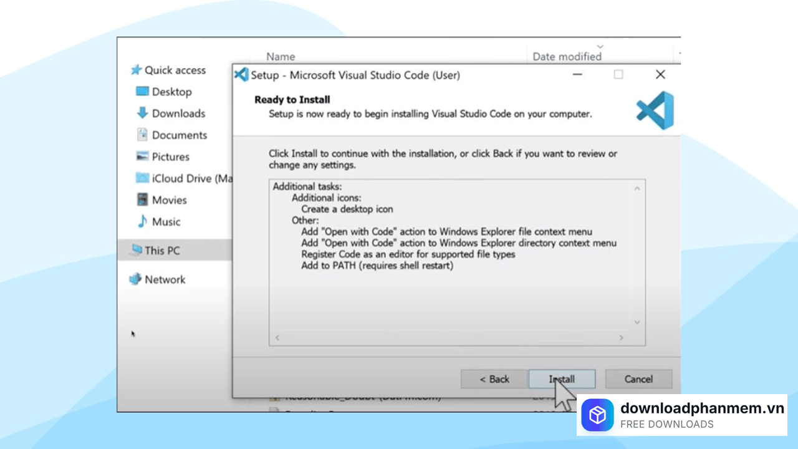This screenshot has height=449, width=798.
Task: Click the VS Code icon in dialog title bar
Action: [241, 74]
